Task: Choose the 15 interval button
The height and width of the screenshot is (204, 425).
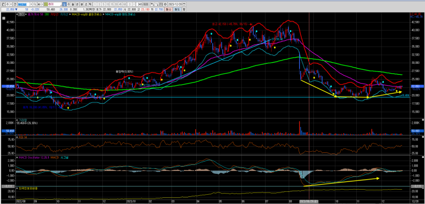Action: coord(112,4)
